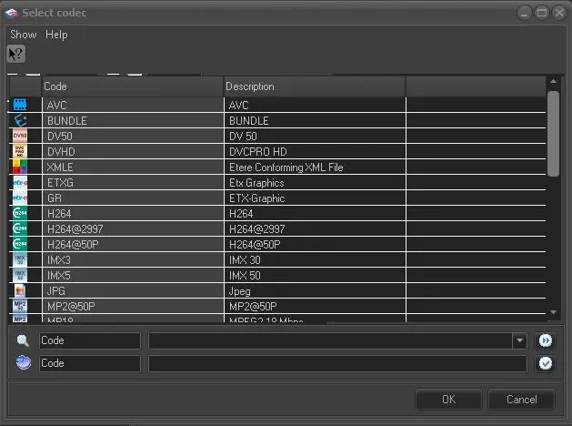Screen dimensions: 572x426
Task: Click the JPG image icon
Action: [x=20, y=290]
